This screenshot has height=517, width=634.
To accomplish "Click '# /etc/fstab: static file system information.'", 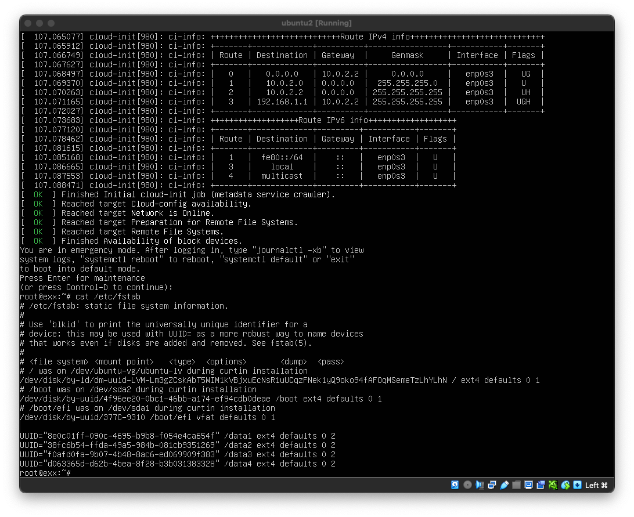I will 124,306.
